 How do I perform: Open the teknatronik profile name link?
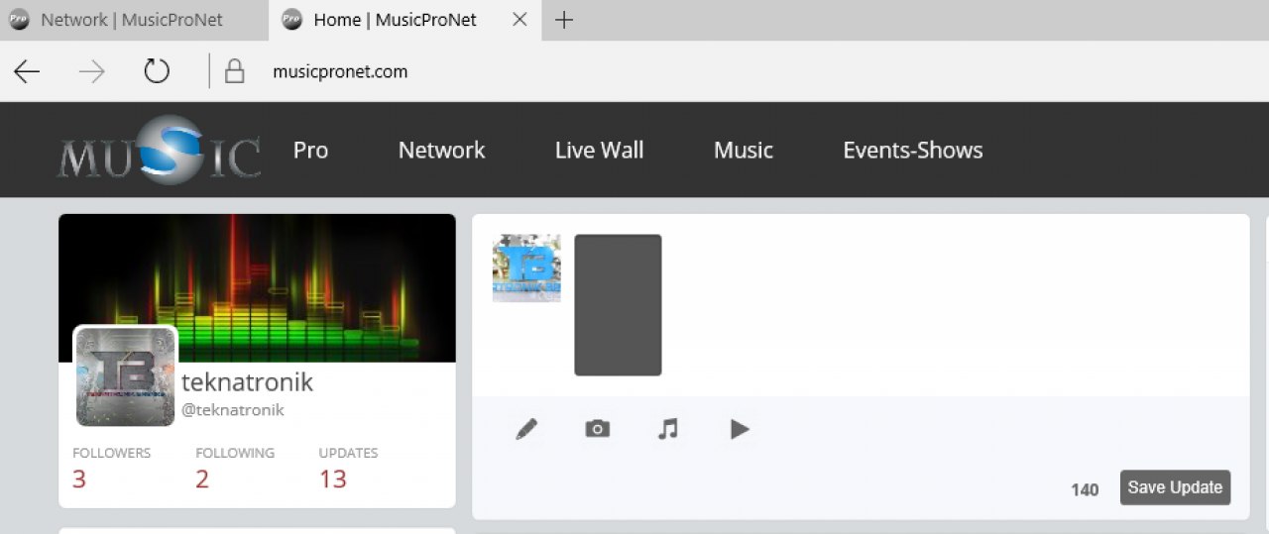tap(247, 382)
